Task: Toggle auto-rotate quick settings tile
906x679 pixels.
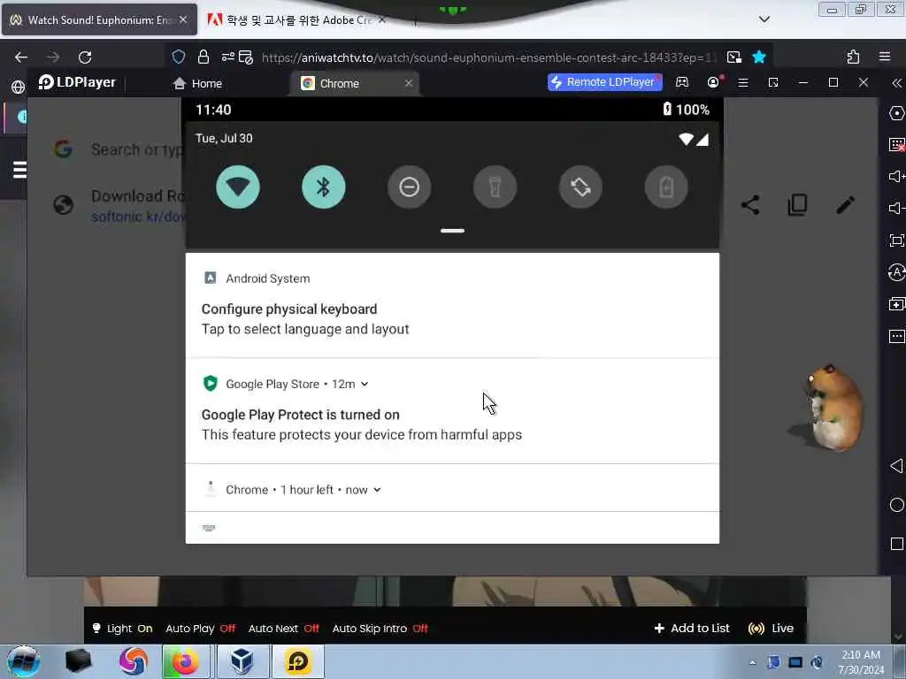Action: (x=580, y=187)
